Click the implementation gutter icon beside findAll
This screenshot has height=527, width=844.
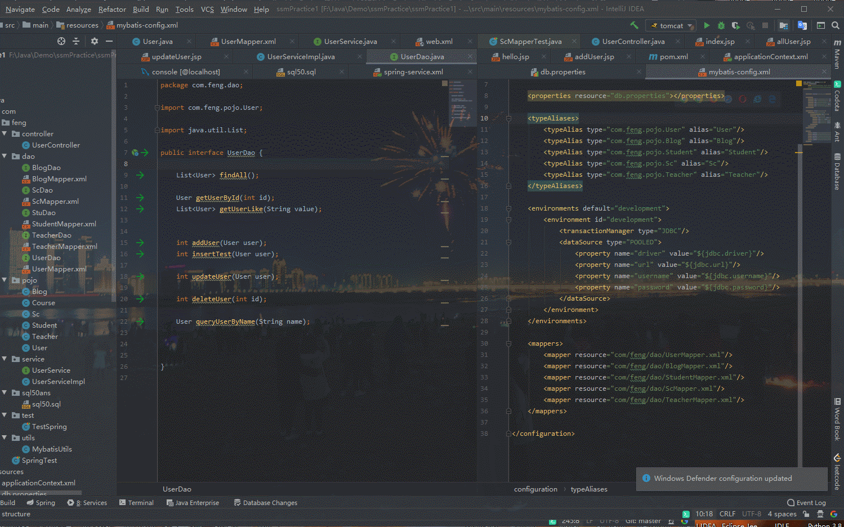pos(140,175)
